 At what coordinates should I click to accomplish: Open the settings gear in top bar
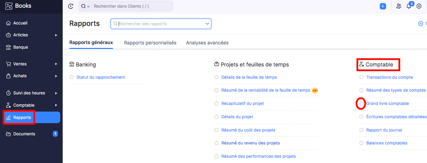(x=419, y=6)
